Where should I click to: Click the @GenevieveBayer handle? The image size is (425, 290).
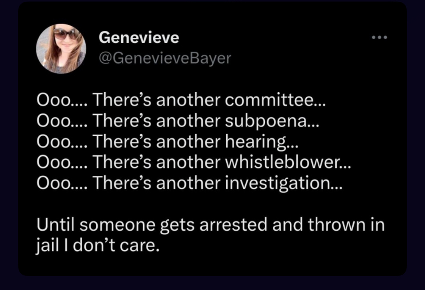[x=164, y=58]
